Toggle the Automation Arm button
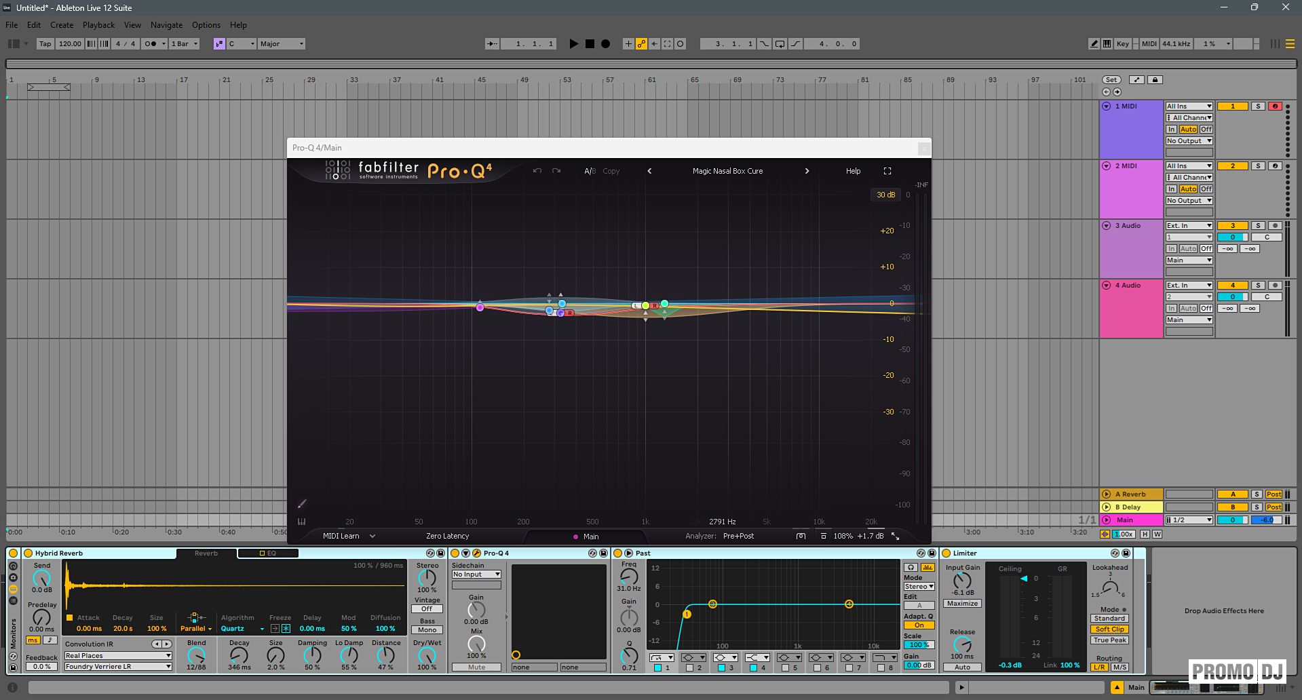This screenshot has height=700, width=1302. click(641, 43)
